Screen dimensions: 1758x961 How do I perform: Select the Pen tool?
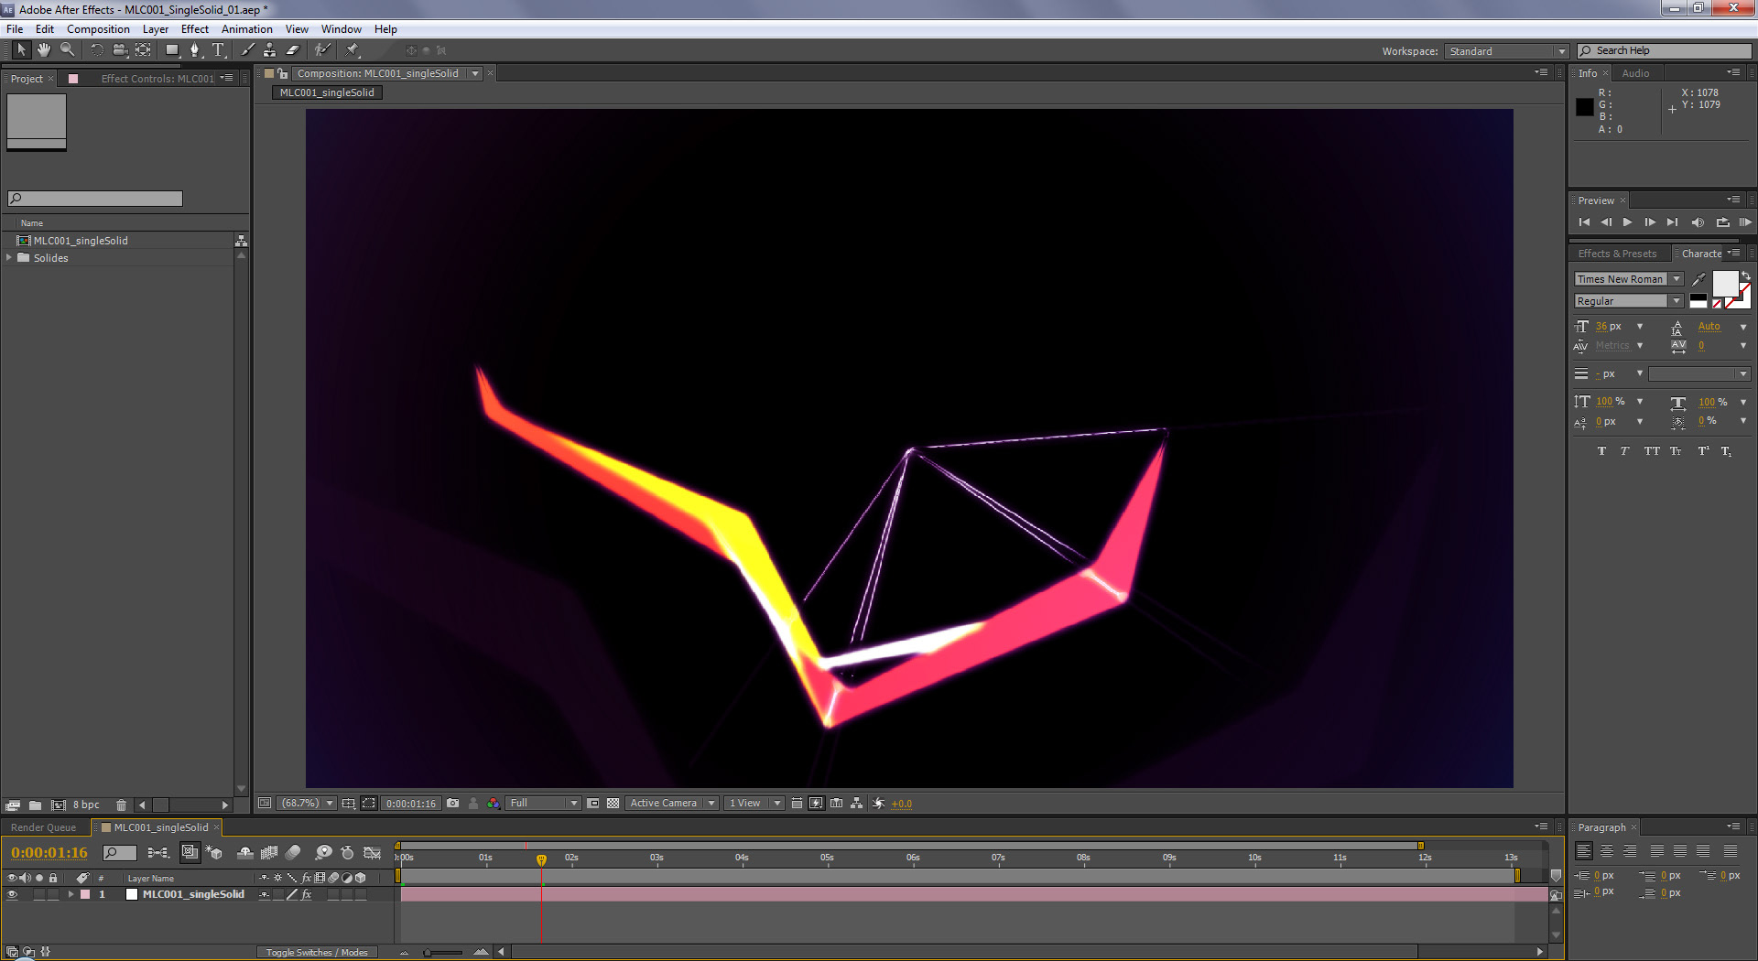coord(195,50)
